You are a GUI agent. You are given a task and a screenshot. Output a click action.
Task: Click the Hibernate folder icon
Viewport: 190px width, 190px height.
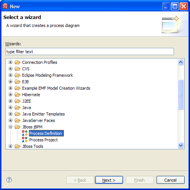coord(17,95)
